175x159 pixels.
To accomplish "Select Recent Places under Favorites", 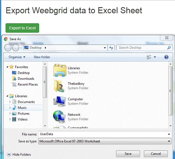I will [28, 84].
